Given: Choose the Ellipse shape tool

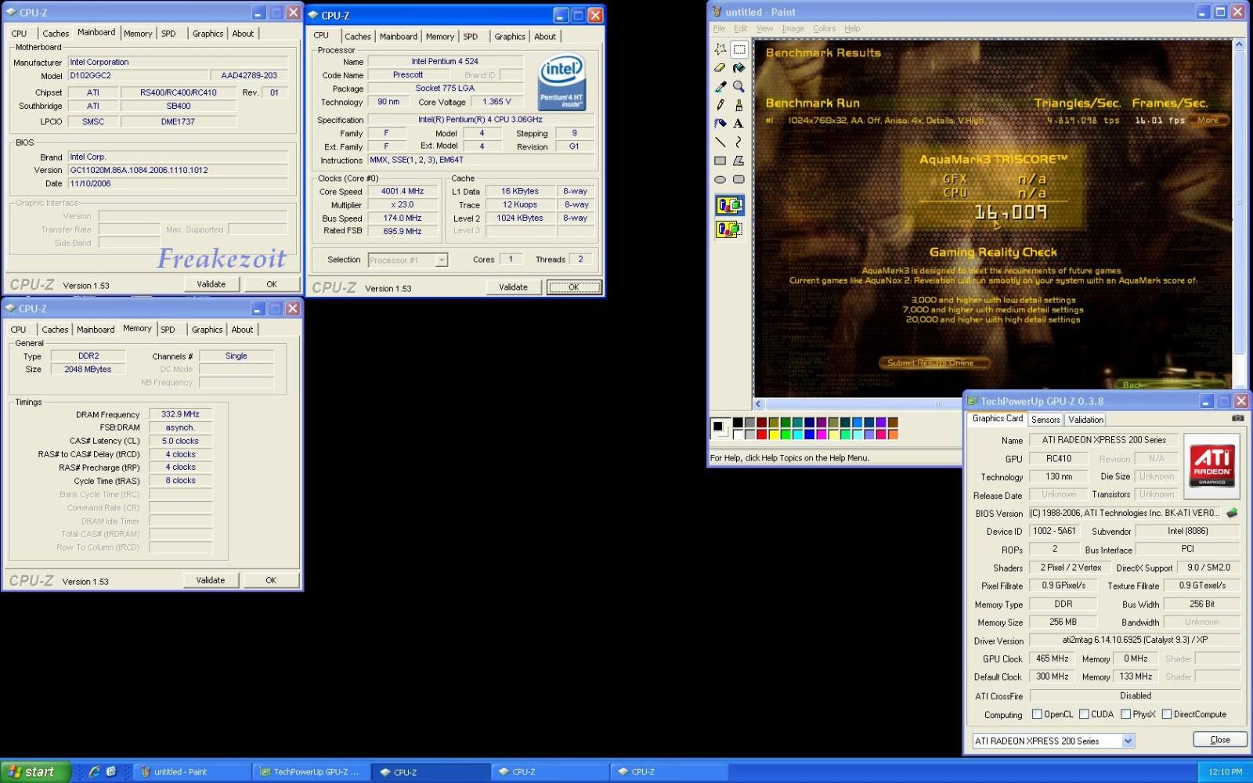Looking at the screenshot, I should pyautogui.click(x=720, y=179).
